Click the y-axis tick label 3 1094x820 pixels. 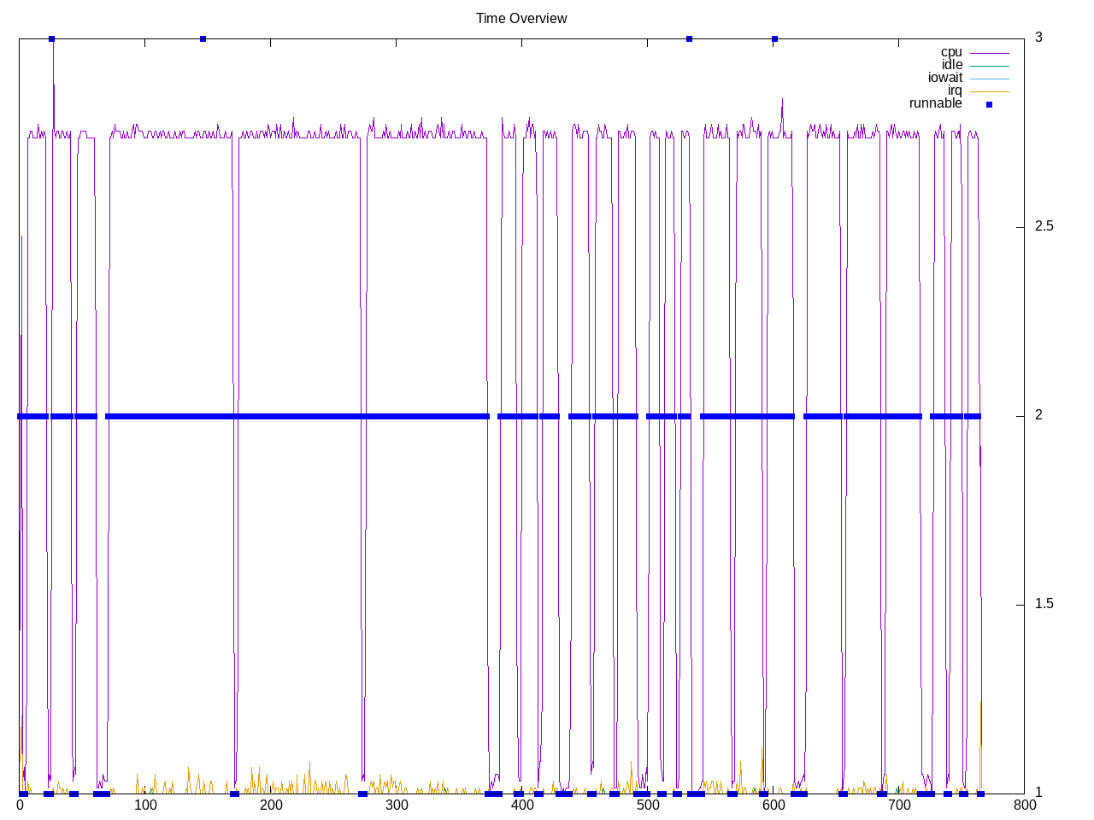pyautogui.click(x=1038, y=38)
